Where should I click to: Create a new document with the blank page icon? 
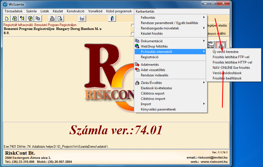(x=7, y=18)
